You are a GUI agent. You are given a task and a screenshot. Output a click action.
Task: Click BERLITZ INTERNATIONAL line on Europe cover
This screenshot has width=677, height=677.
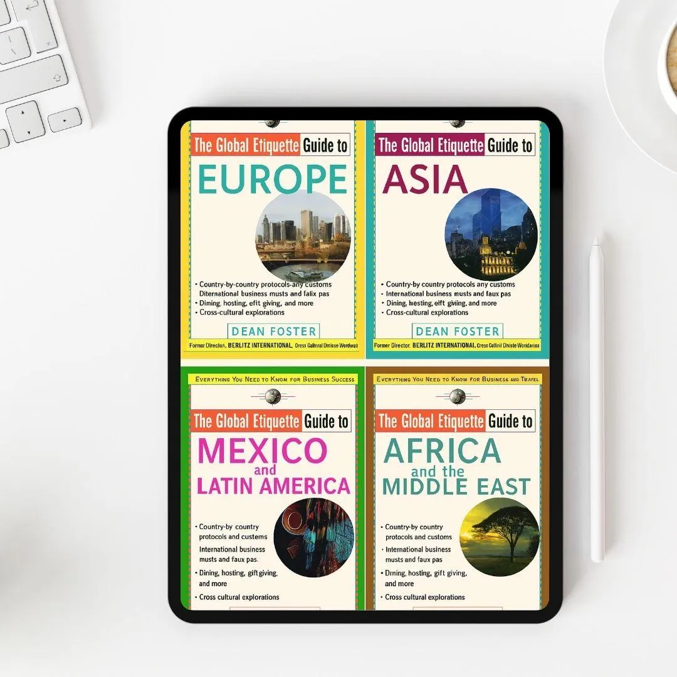coord(273,345)
